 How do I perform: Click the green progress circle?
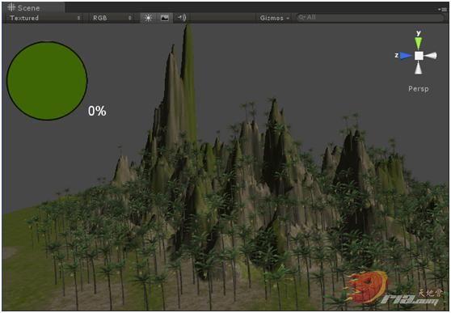[x=47, y=81]
